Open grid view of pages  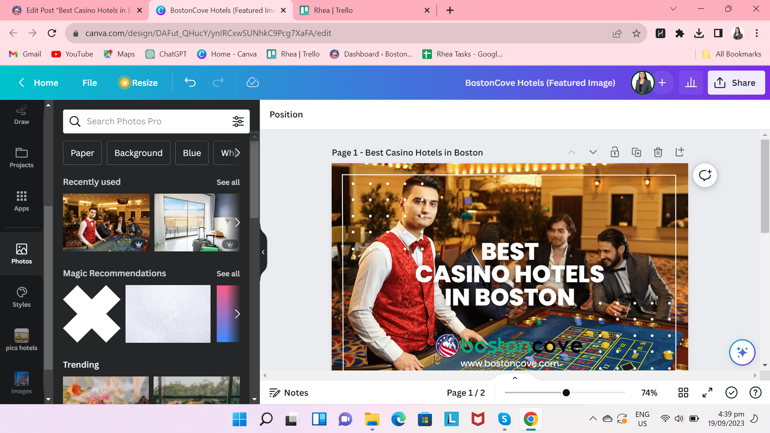click(x=683, y=393)
